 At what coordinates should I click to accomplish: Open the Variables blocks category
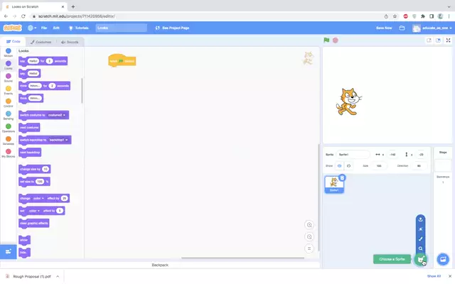[8, 141]
